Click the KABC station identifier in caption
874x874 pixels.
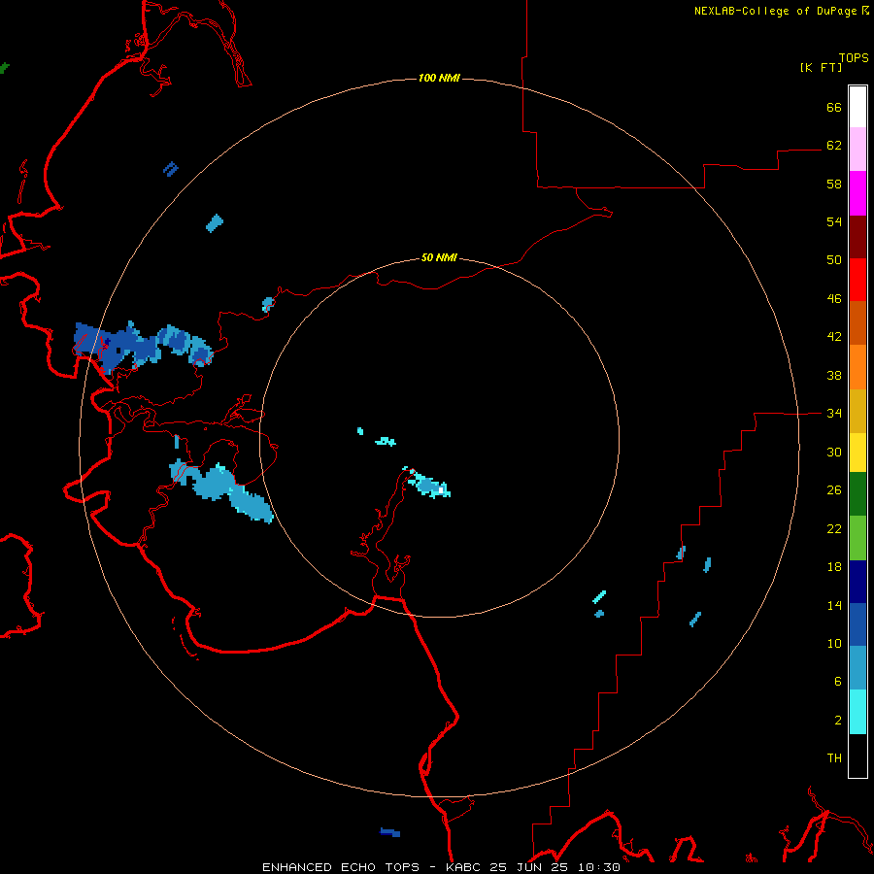(463, 867)
